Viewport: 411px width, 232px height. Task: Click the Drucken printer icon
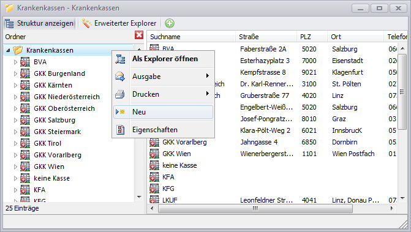click(x=120, y=94)
